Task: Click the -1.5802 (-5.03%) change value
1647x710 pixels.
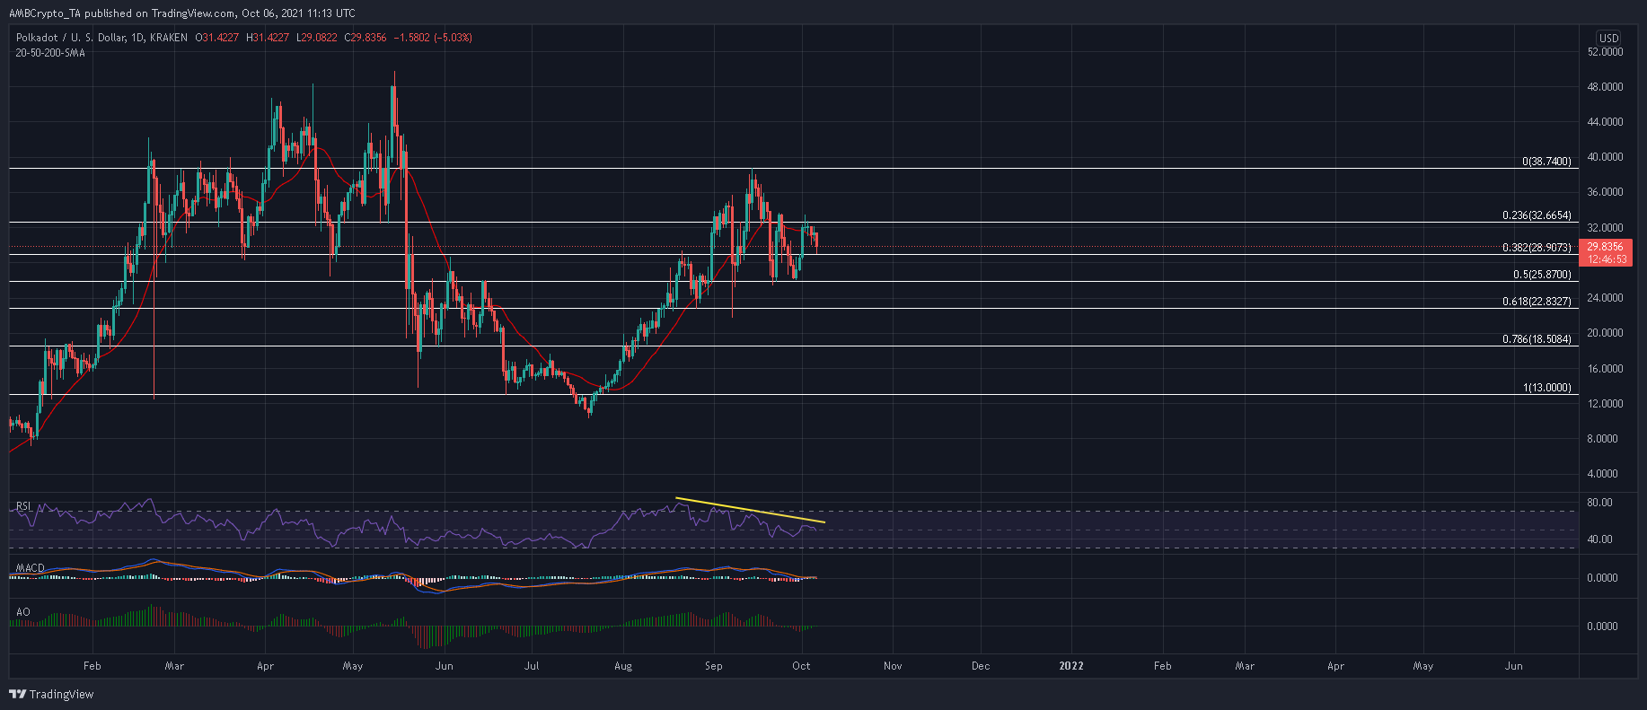Action: coord(434,38)
